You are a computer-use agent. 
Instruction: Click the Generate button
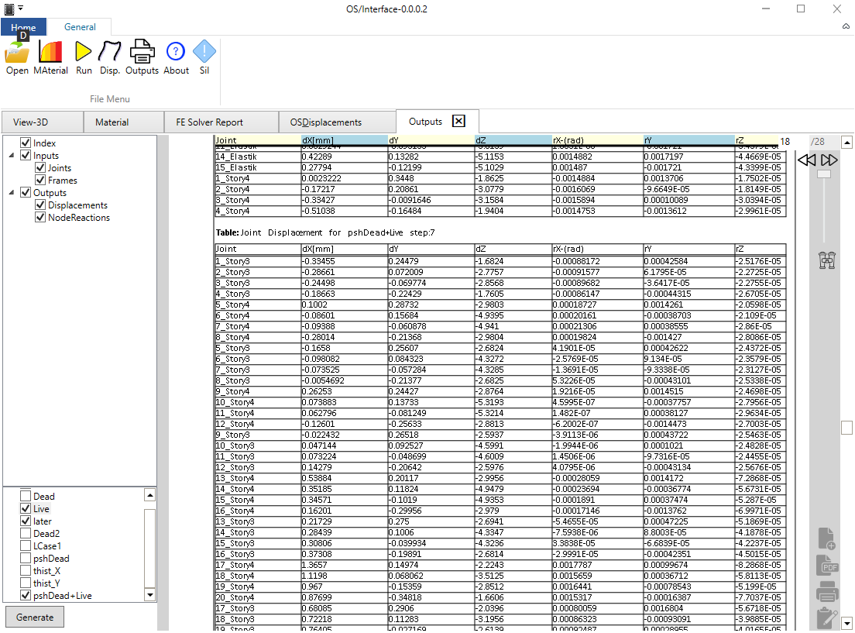(x=34, y=618)
